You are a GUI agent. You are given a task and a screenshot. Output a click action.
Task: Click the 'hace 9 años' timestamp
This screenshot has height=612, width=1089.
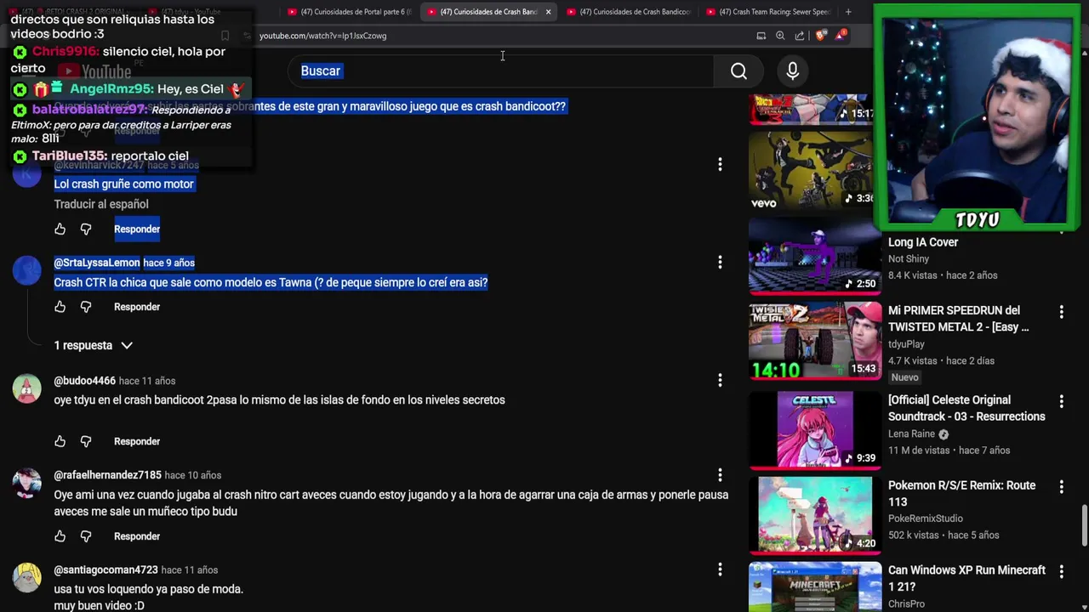[168, 263]
